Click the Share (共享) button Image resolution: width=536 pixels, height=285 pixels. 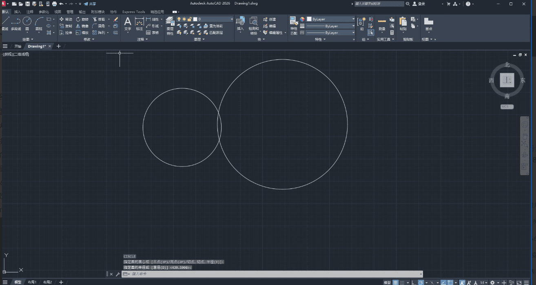(x=90, y=4)
